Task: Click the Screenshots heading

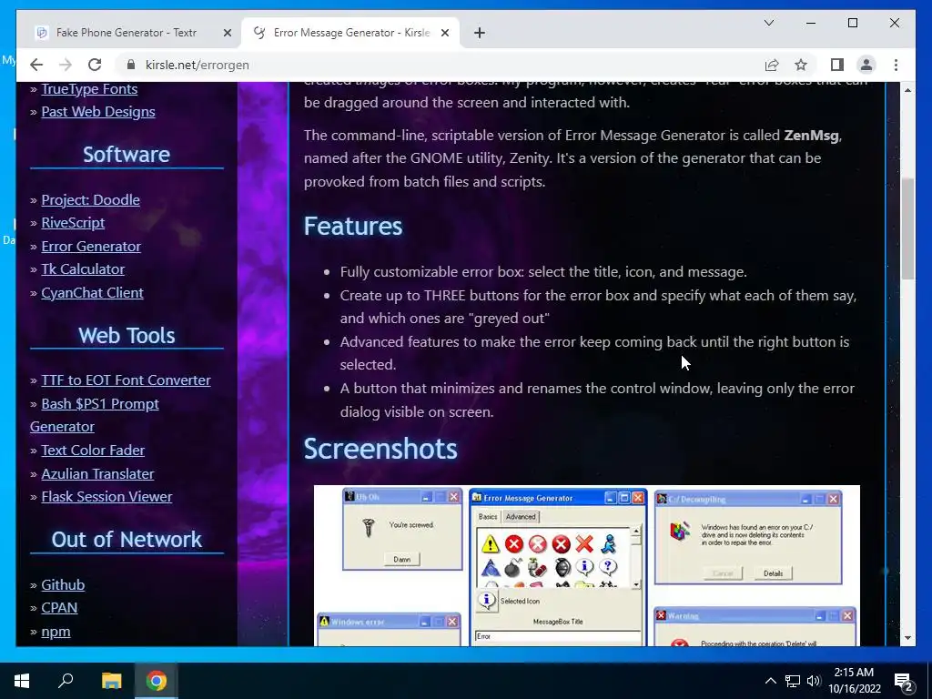Action: 380,449
